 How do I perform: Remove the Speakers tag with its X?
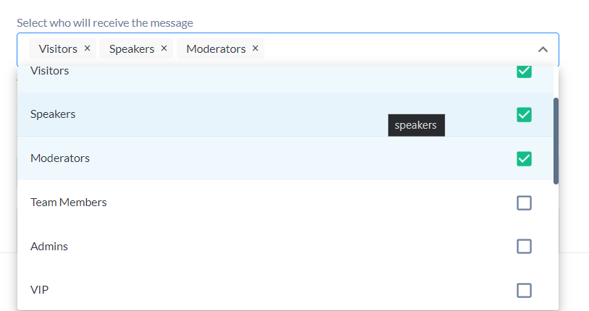tap(164, 48)
